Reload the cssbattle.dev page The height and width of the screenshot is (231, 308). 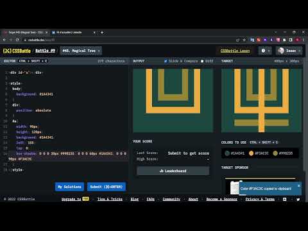click(x=17, y=40)
